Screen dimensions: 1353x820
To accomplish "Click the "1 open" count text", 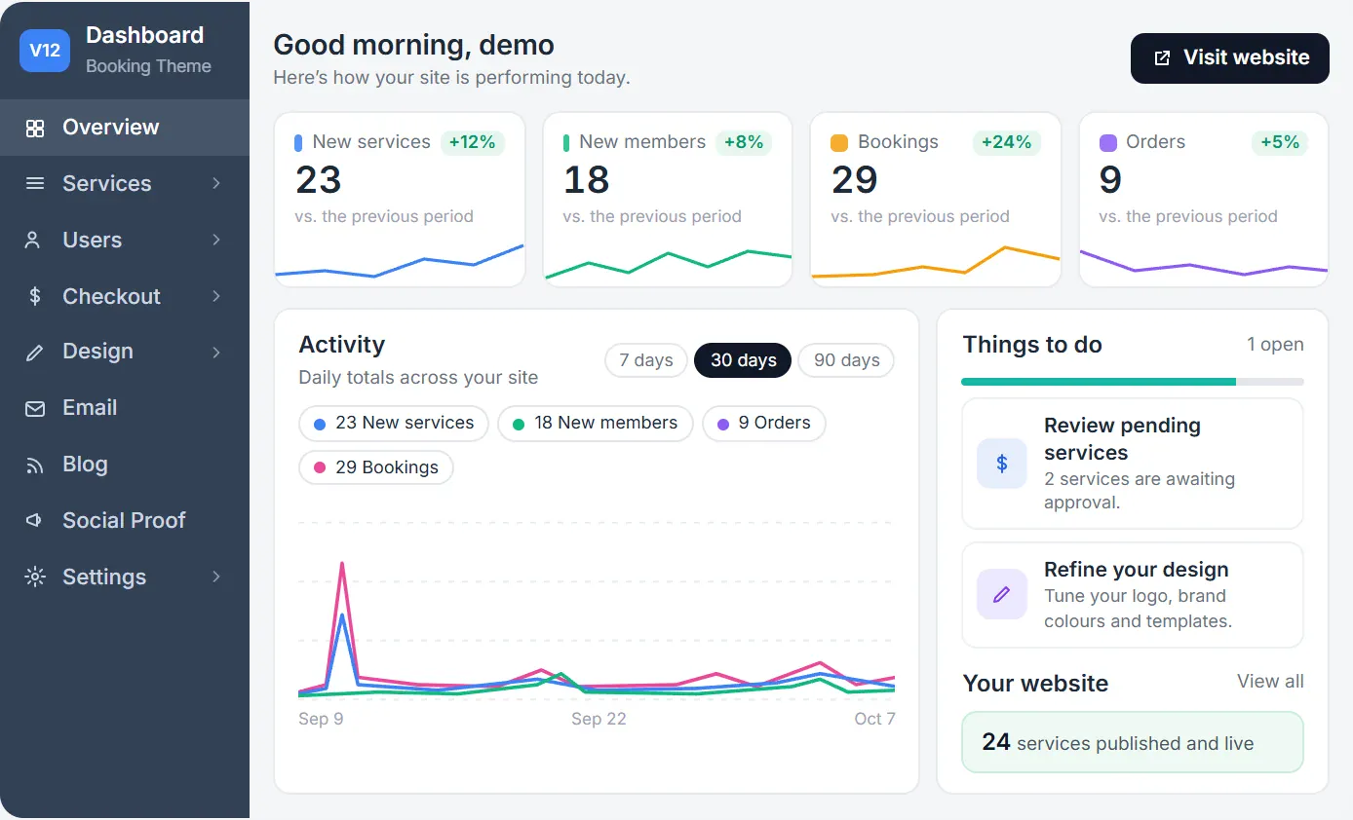I will (1275, 345).
